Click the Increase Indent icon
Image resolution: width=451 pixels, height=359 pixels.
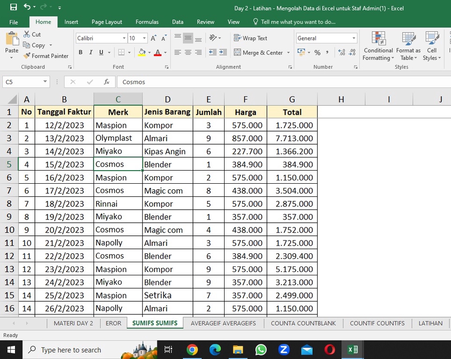click(x=223, y=52)
